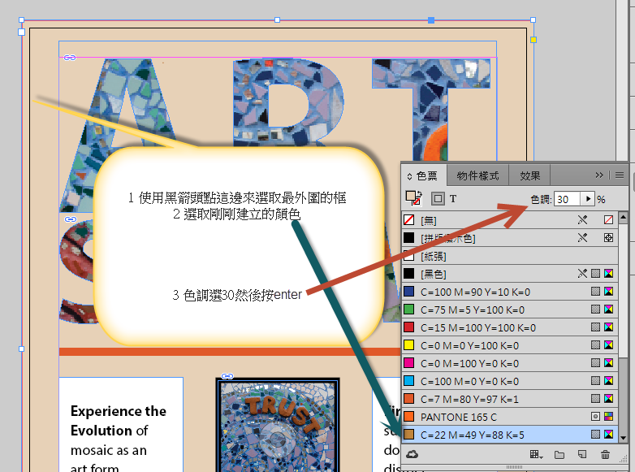Select the [無] none swatch

(x=510, y=220)
